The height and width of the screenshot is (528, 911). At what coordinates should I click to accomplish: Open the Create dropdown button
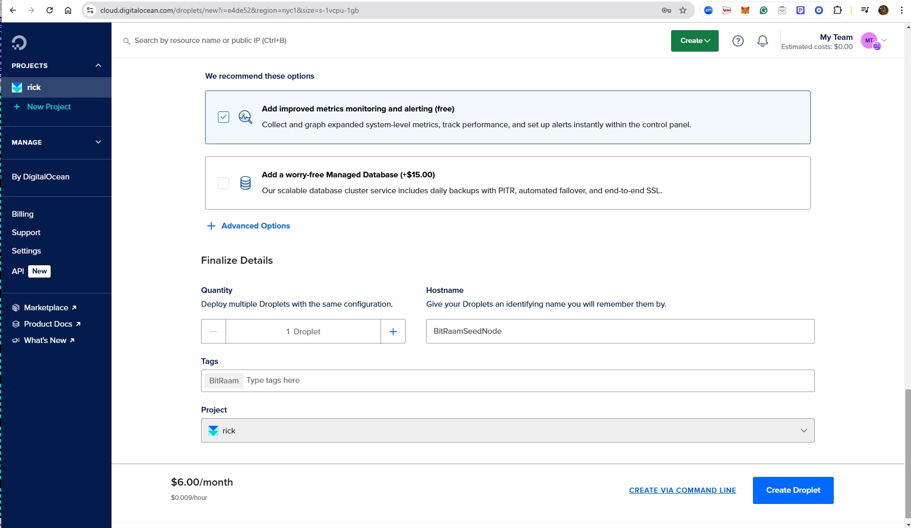coord(695,41)
